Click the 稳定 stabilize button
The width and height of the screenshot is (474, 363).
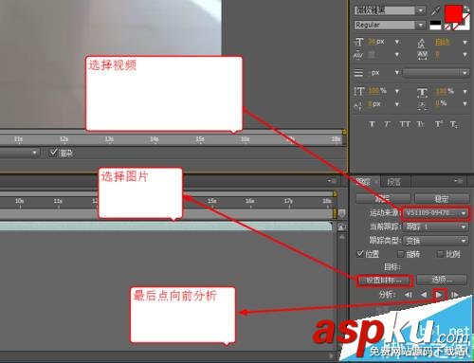(442, 199)
